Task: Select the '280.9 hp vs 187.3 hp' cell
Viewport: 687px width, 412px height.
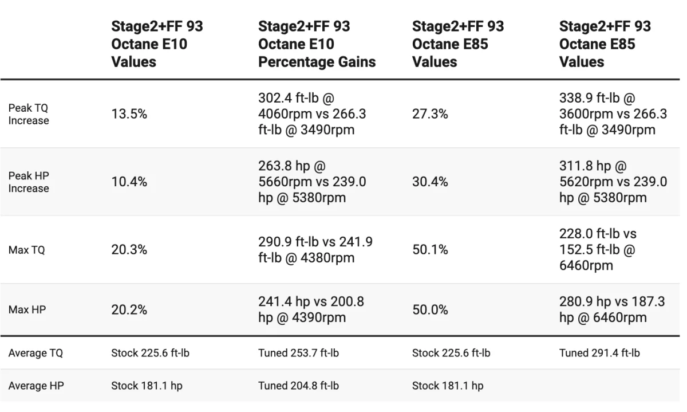Action: click(611, 309)
